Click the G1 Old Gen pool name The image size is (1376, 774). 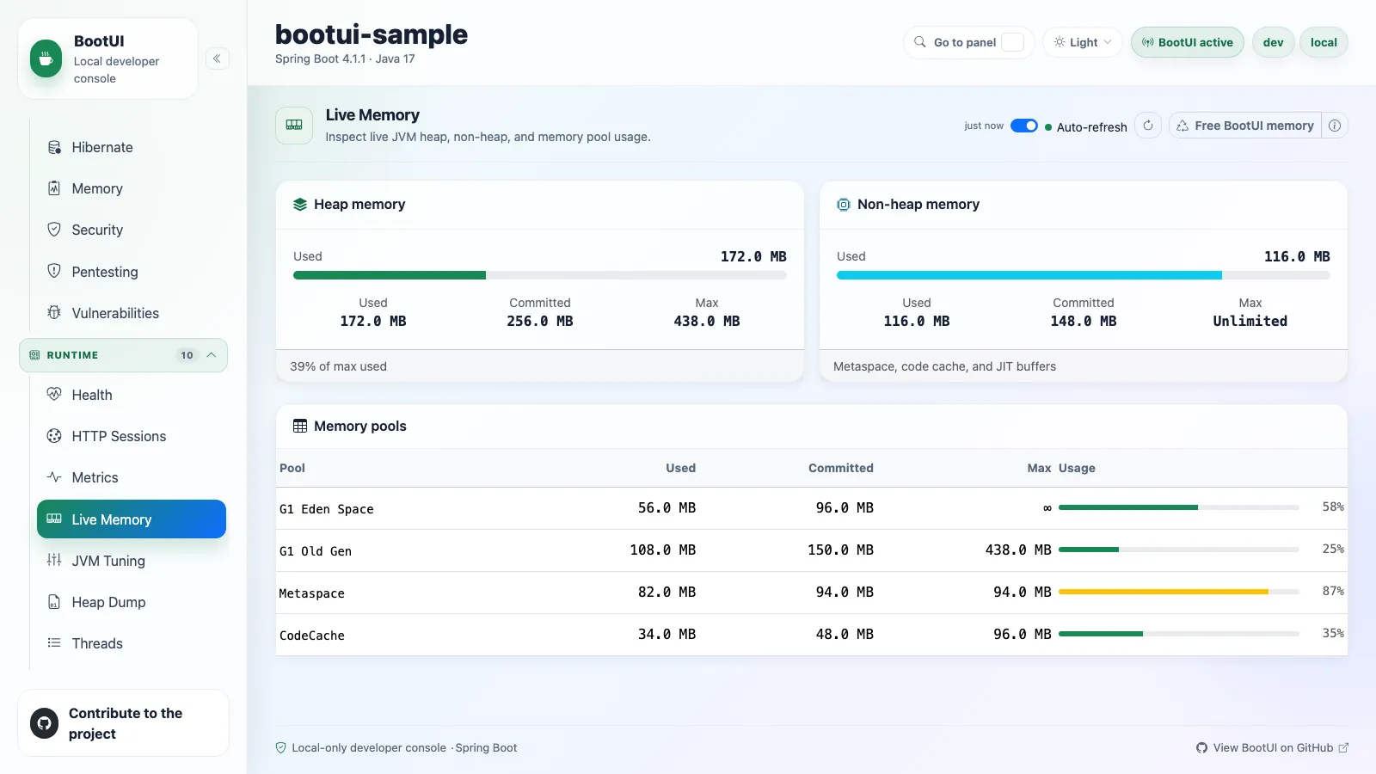pyautogui.click(x=316, y=551)
